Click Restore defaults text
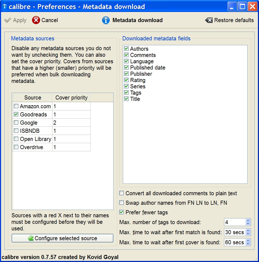 234,20
